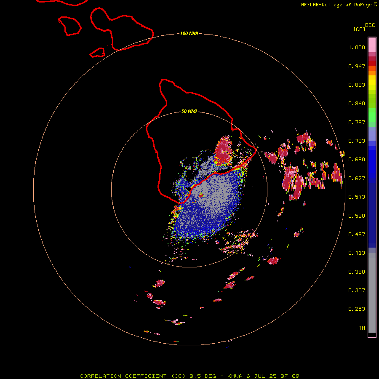Click the 0.787 scale value
The width and height of the screenshot is (379, 379).
(357, 122)
